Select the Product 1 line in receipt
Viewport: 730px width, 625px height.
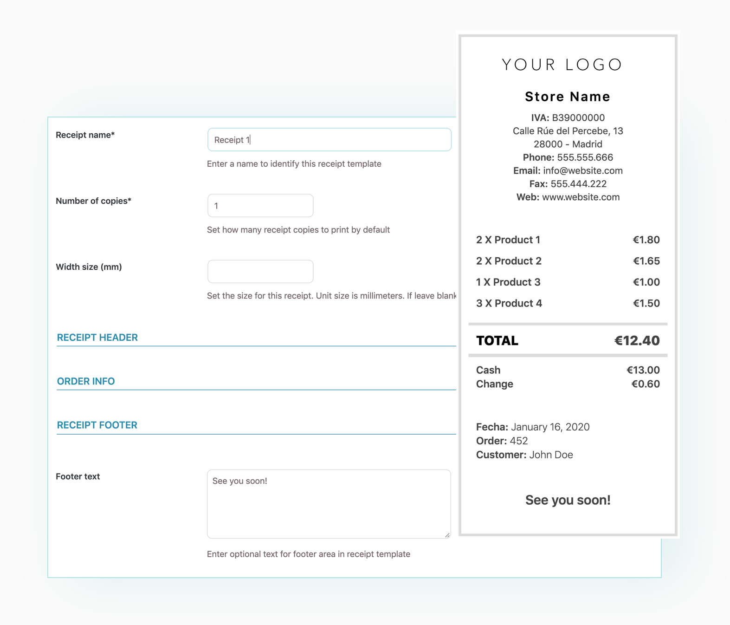508,240
